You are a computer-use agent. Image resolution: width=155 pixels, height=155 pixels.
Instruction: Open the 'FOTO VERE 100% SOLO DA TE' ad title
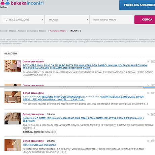(x=85, y=67)
